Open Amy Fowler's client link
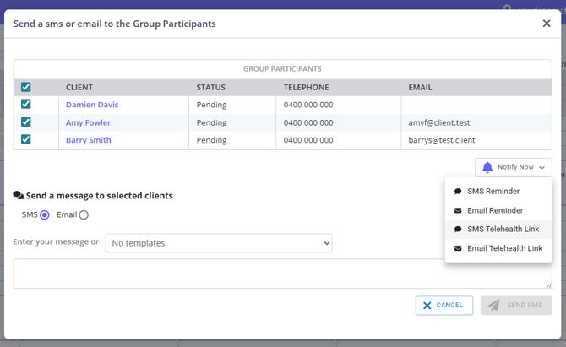The height and width of the screenshot is (347, 566). point(88,122)
